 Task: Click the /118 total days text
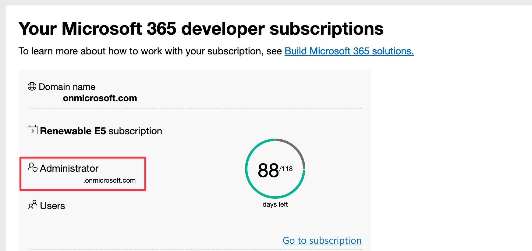[286, 169]
